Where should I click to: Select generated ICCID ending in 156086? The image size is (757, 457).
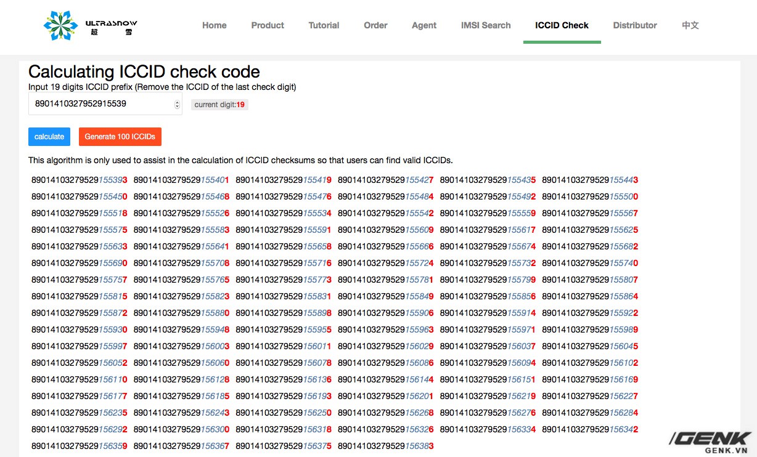[386, 363]
